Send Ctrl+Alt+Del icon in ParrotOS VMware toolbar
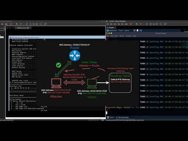The width and height of the screenshot is (188, 141). point(137,24)
